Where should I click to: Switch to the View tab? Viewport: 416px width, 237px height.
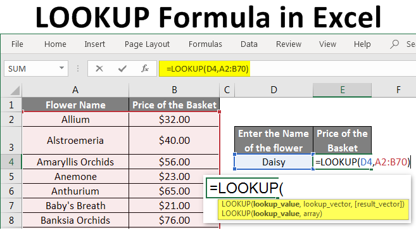coord(327,44)
